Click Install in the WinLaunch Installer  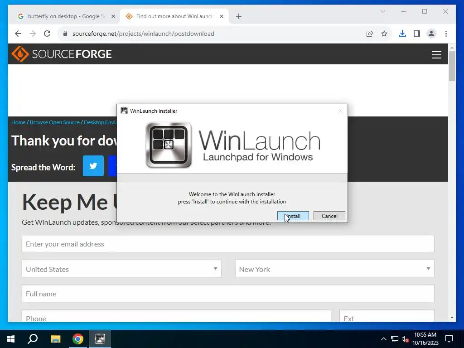pos(293,216)
